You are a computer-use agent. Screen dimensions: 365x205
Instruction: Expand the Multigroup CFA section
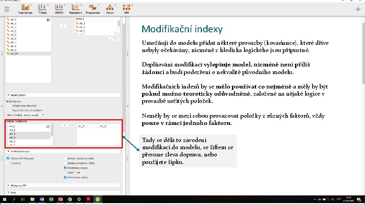[63, 186]
